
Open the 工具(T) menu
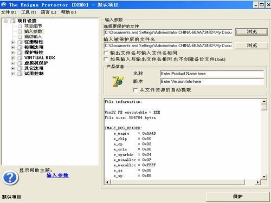point(29,12)
